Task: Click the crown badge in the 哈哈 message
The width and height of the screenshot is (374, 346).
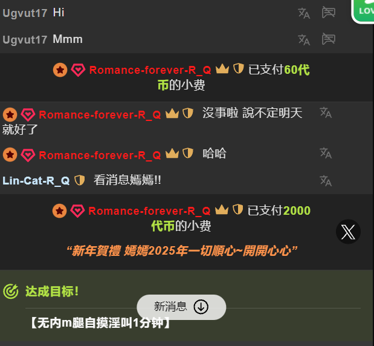Action: pyautogui.click(x=172, y=153)
